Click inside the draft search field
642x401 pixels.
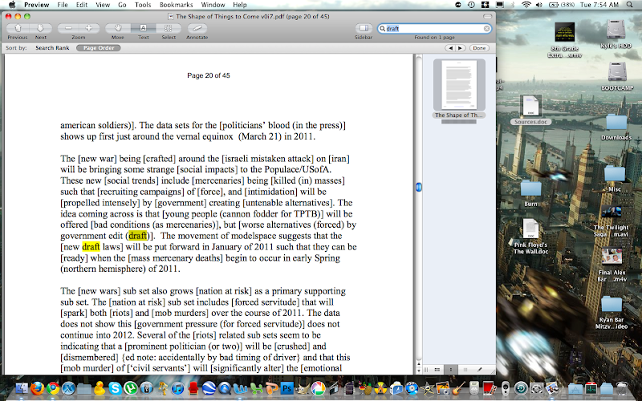(x=434, y=29)
